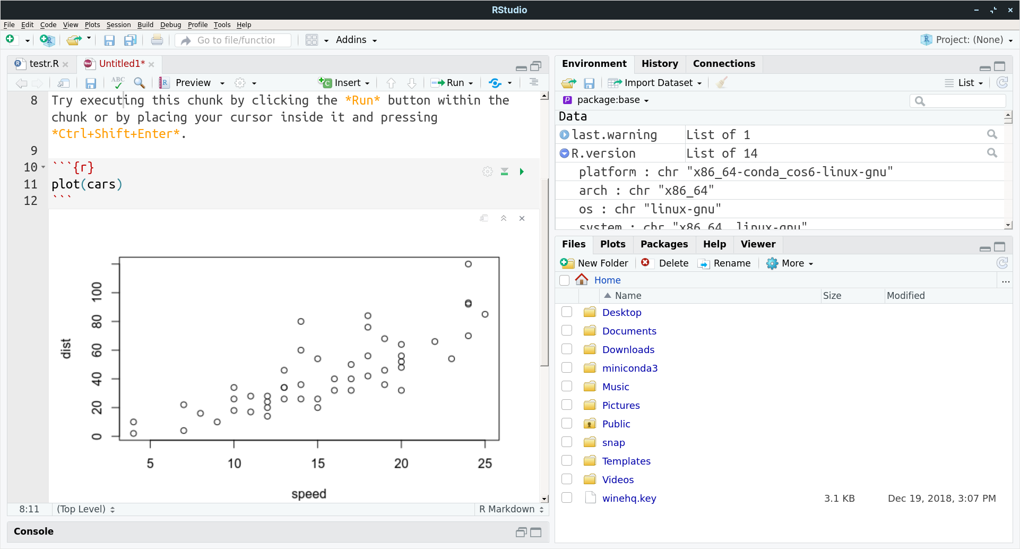This screenshot has width=1020, height=549.
Task: Go to the previous chunk with up arrow
Action: [391, 83]
